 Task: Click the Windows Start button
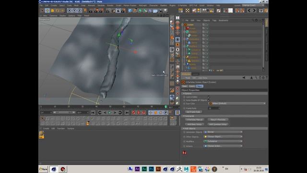[43, 169]
